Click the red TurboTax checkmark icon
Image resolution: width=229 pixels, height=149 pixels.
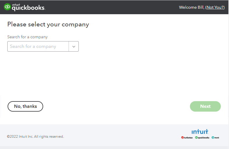pyautogui.click(x=182, y=137)
